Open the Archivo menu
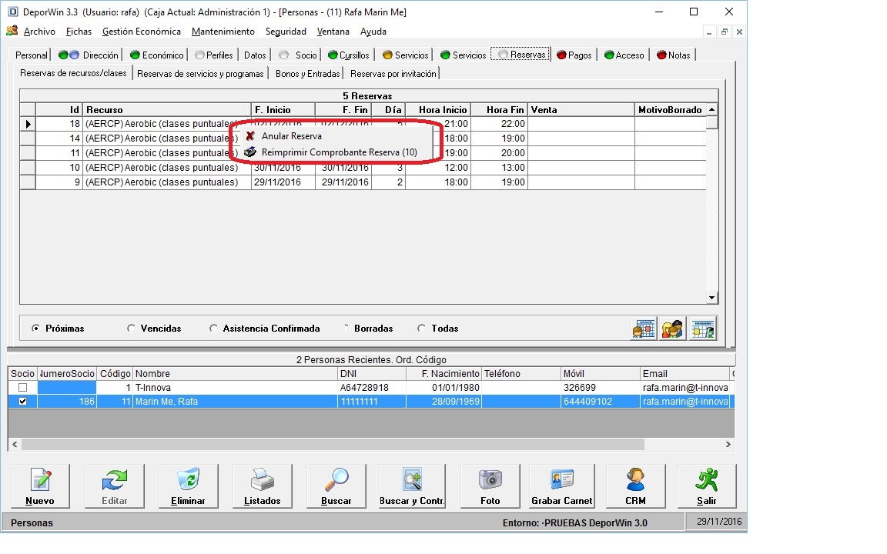 coord(39,32)
